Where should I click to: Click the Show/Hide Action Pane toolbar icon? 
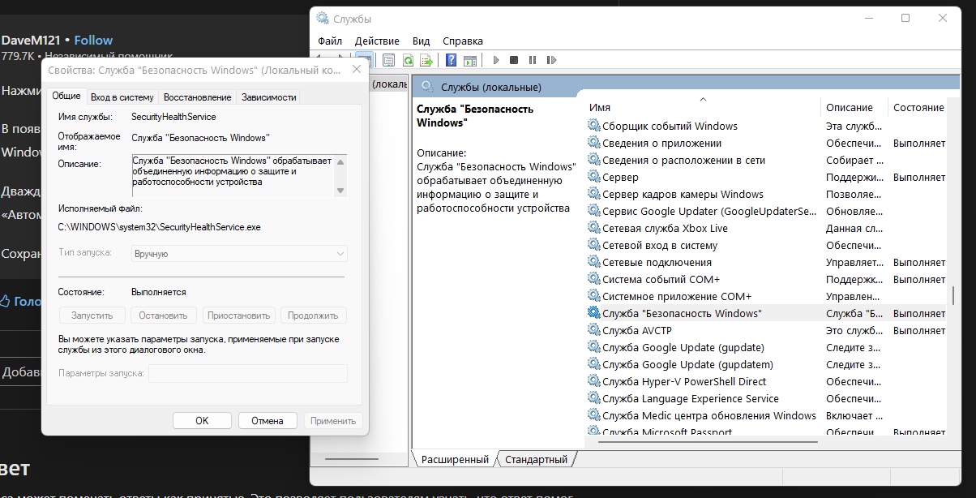469,60
